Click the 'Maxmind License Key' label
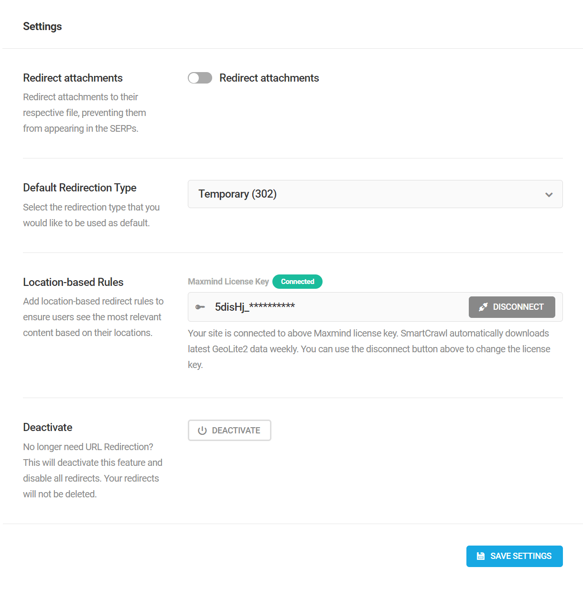Image resolution: width=583 pixels, height=589 pixels. tap(228, 282)
